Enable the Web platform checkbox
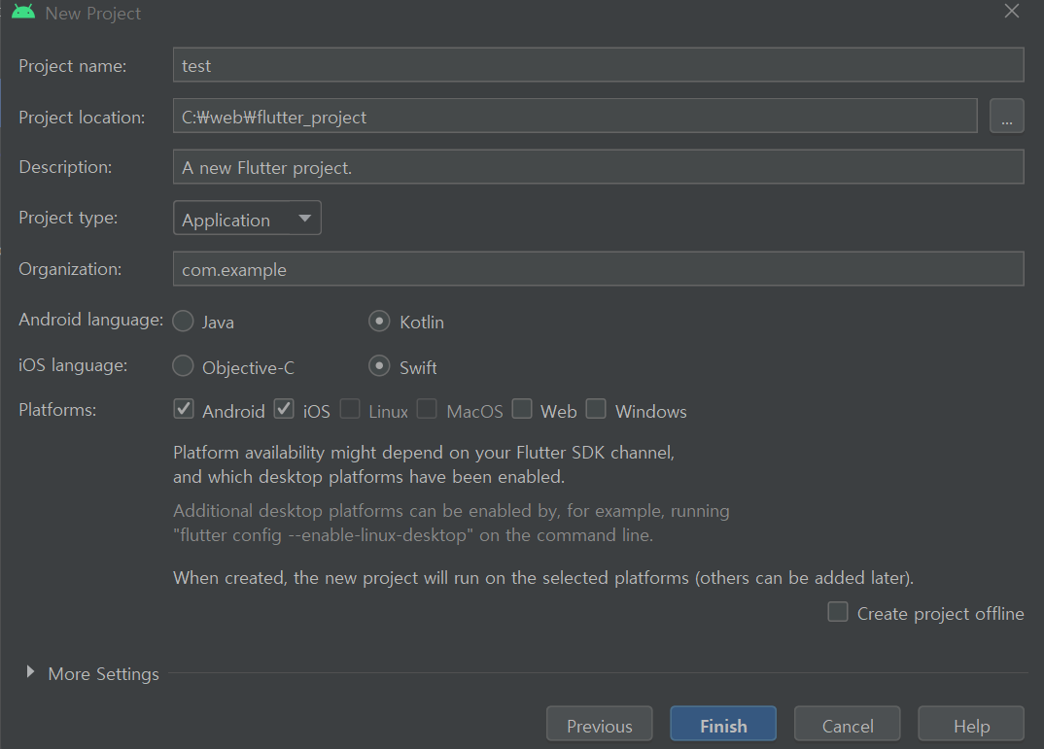 (x=522, y=408)
